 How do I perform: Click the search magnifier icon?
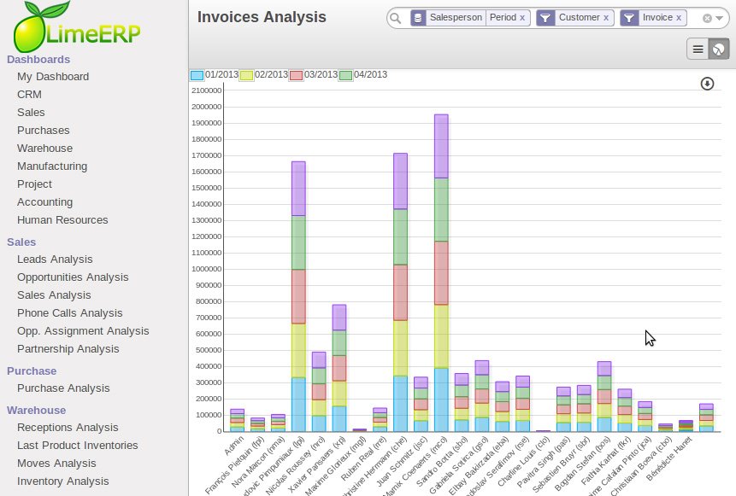click(x=396, y=18)
